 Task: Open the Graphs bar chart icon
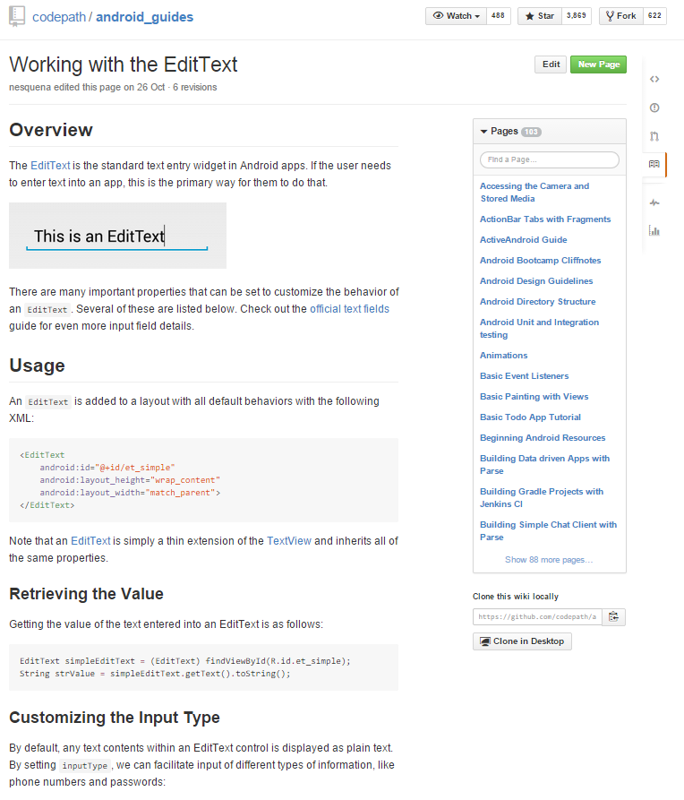(x=654, y=231)
